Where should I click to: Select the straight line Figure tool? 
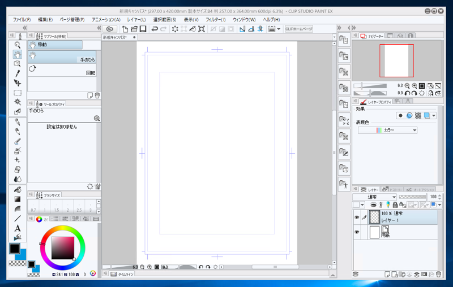18,219
